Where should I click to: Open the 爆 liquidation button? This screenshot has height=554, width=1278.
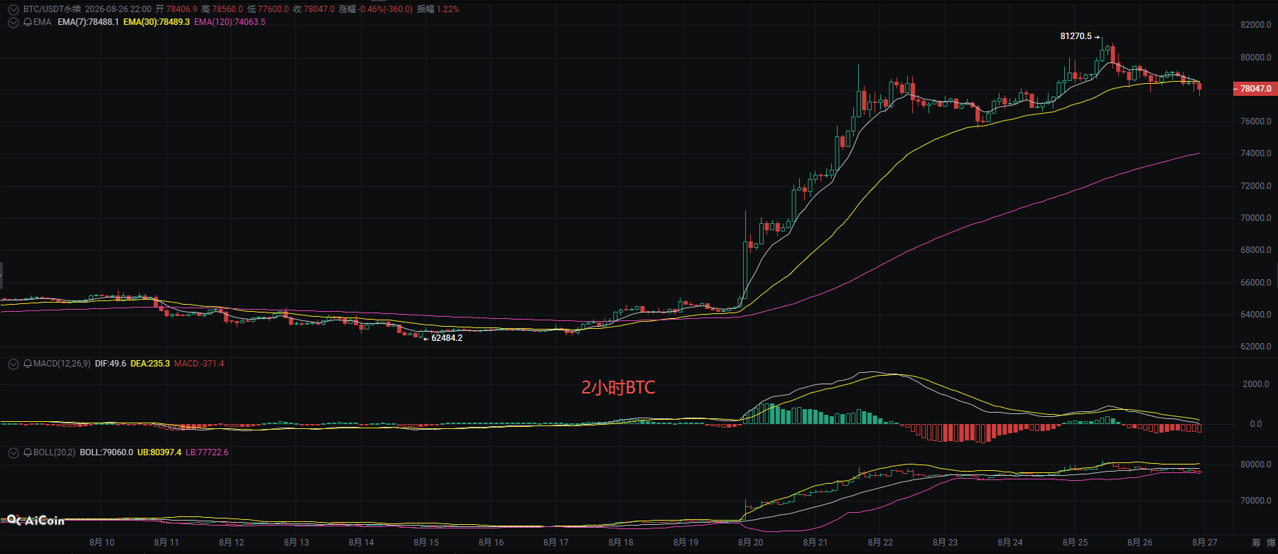pyautogui.click(x=1272, y=543)
